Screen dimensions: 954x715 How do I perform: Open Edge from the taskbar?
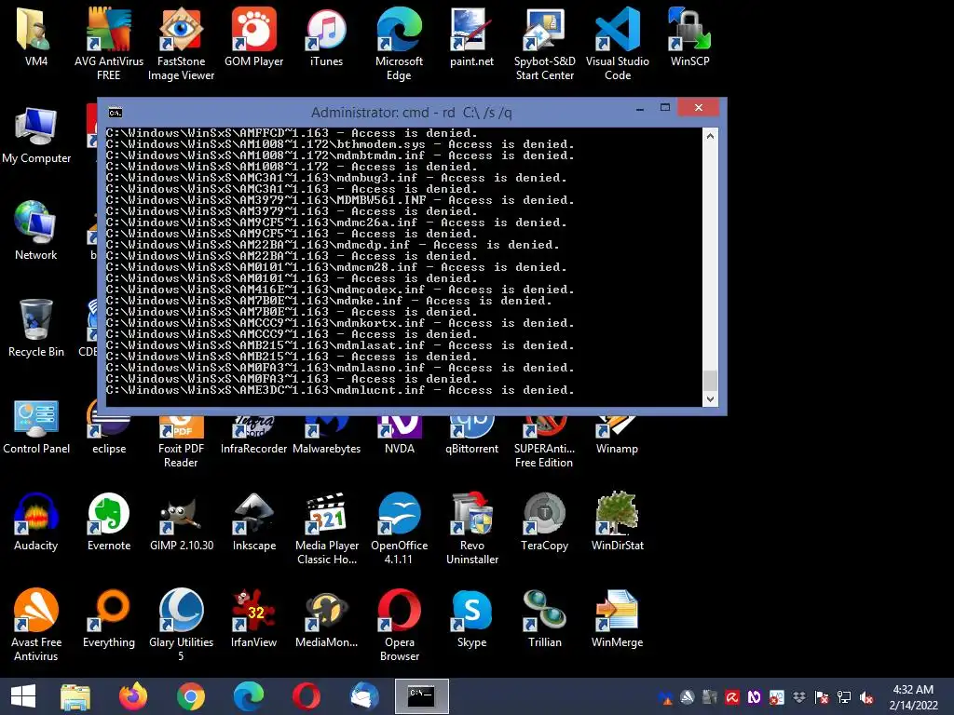coord(248,696)
